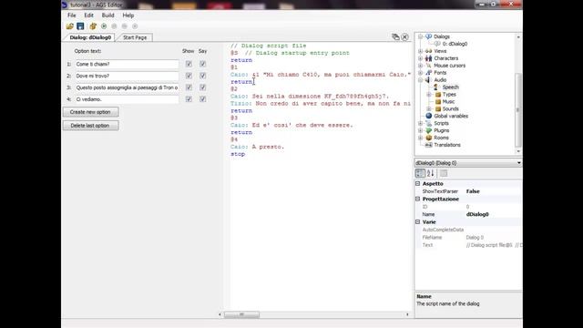
Task: Open game icon in toolbar
Action: pyautogui.click(x=69, y=26)
